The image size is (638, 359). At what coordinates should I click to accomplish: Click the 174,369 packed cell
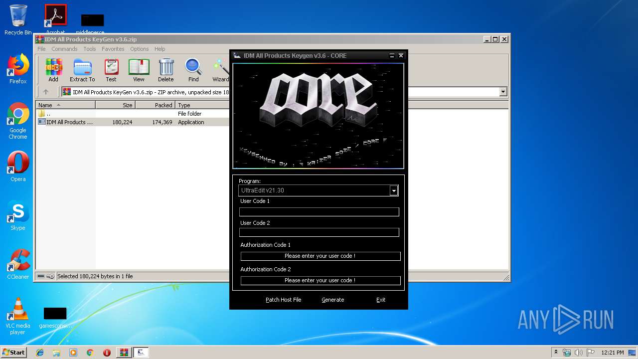point(162,122)
